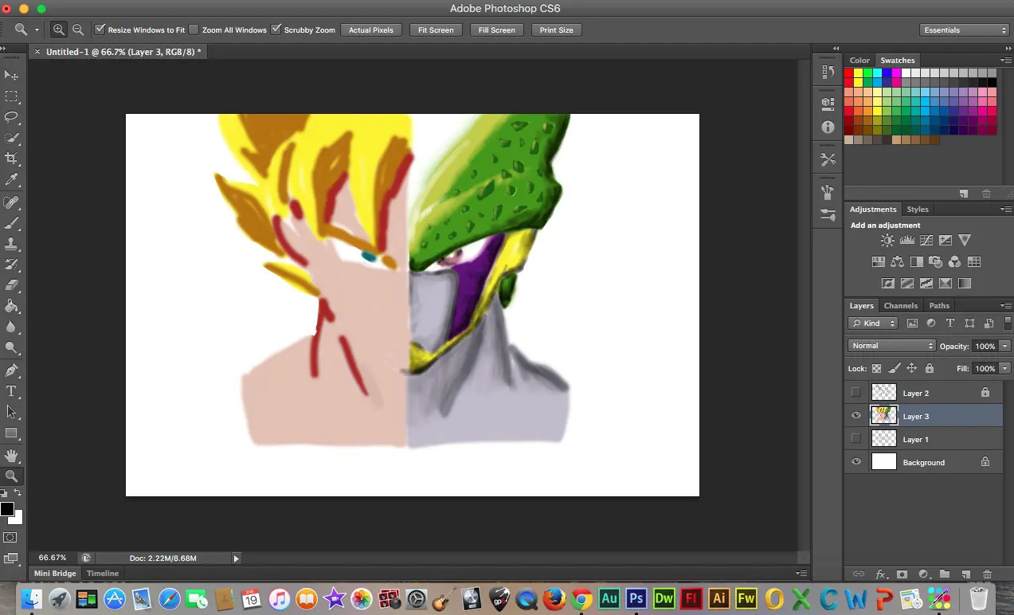
Task: Select the Move tool
Action: coord(11,75)
